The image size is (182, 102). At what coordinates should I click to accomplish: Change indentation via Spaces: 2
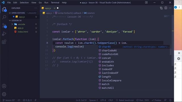94,100
